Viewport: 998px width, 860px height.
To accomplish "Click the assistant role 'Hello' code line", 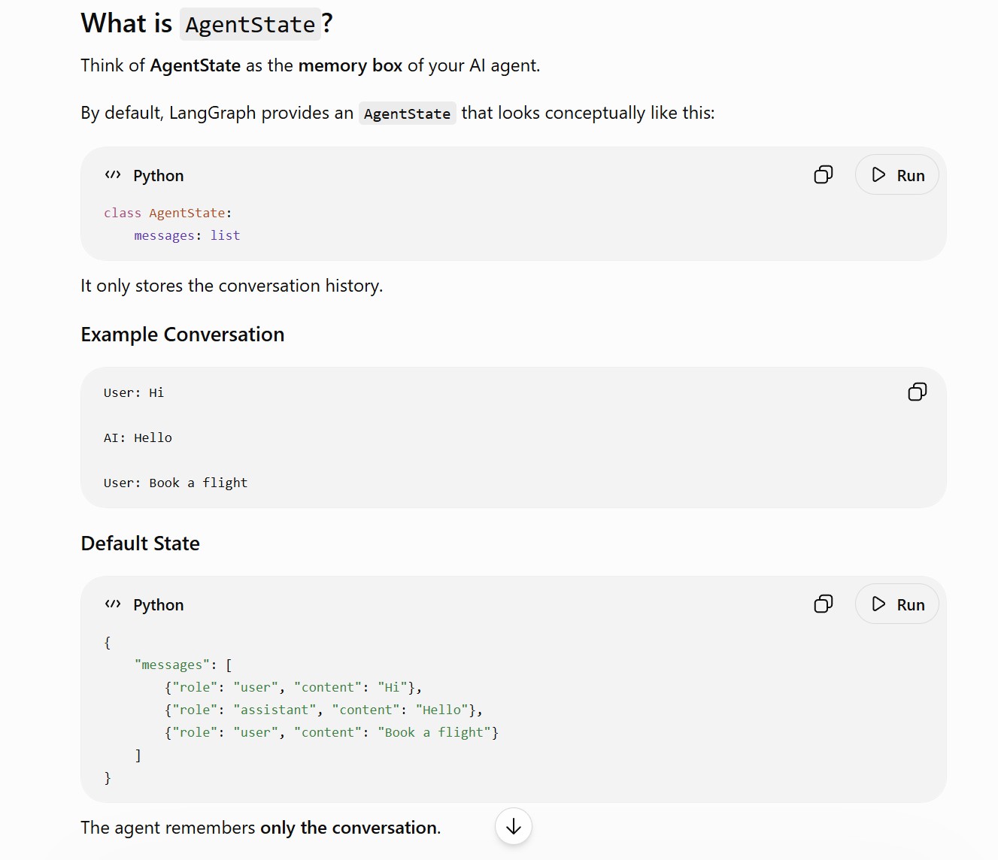I will coord(323,710).
